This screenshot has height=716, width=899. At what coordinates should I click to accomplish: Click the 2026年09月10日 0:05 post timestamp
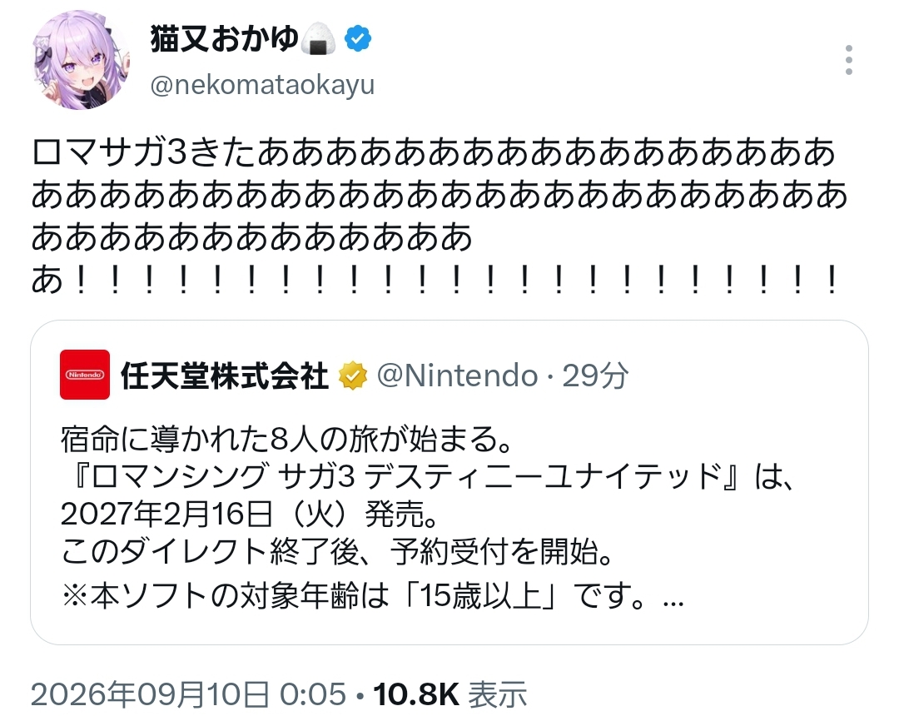(189, 694)
